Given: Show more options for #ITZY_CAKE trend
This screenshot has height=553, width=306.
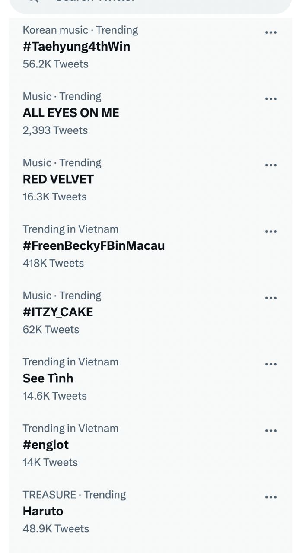Looking at the screenshot, I should [271, 298].
